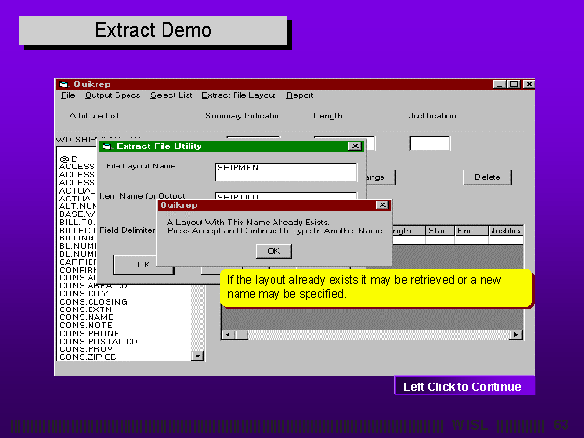Select CONS.NAME in the attribute list
Viewport: 584px width, 438px height.
tap(81, 316)
